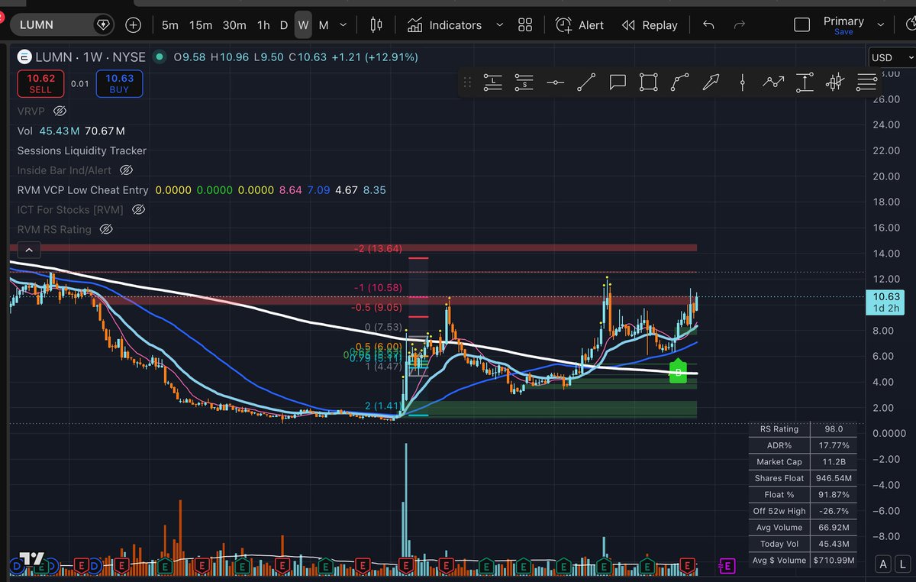Screen dimensions: 916x582
Task: Click the LUMN · 1W · NYSE chart title
Action: (89, 57)
